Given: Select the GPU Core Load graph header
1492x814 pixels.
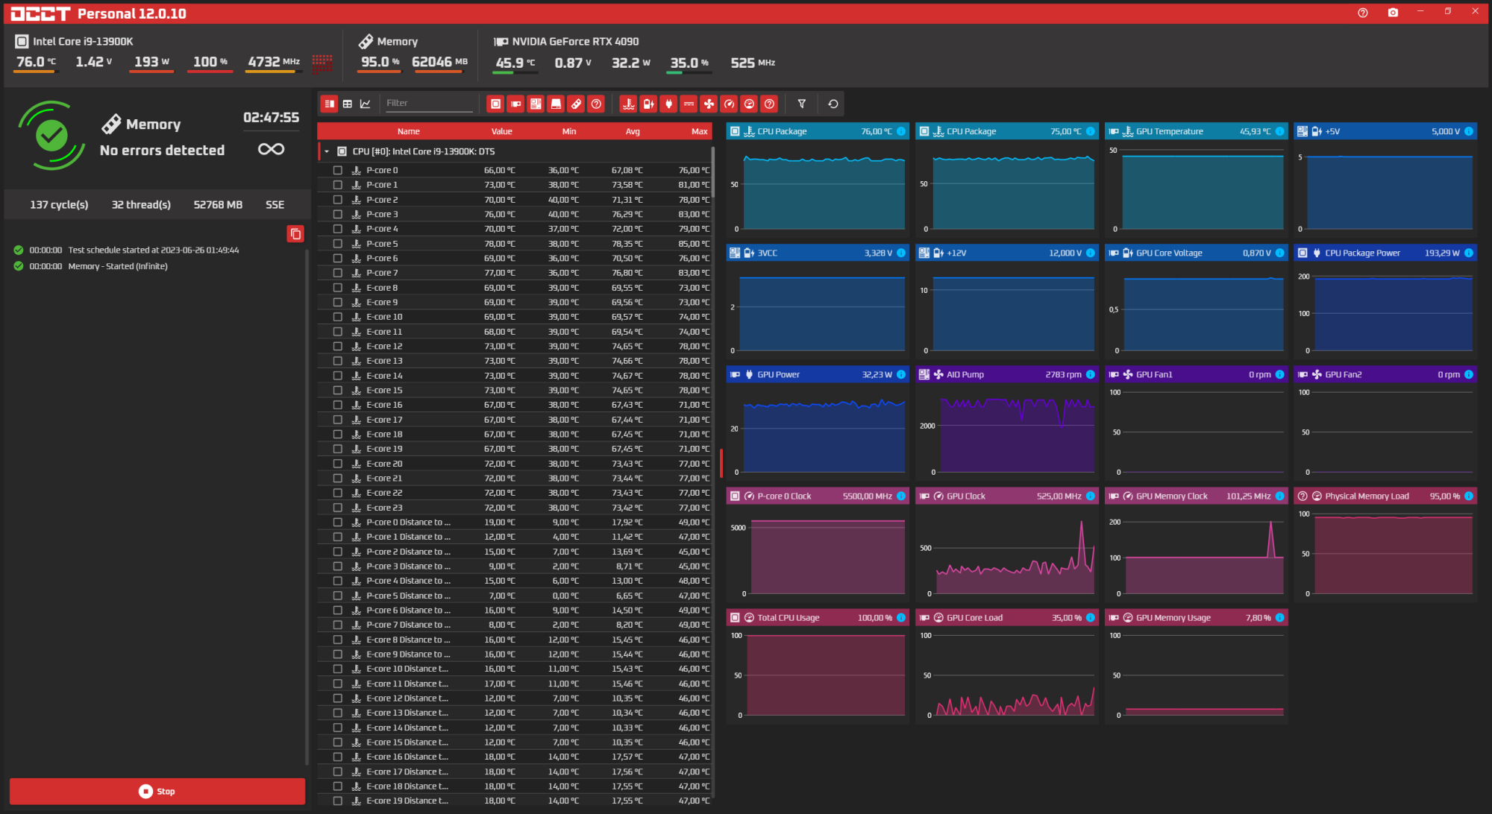Looking at the screenshot, I should 1007,617.
